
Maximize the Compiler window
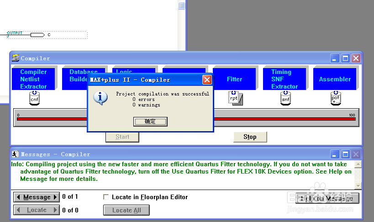tap(345, 58)
